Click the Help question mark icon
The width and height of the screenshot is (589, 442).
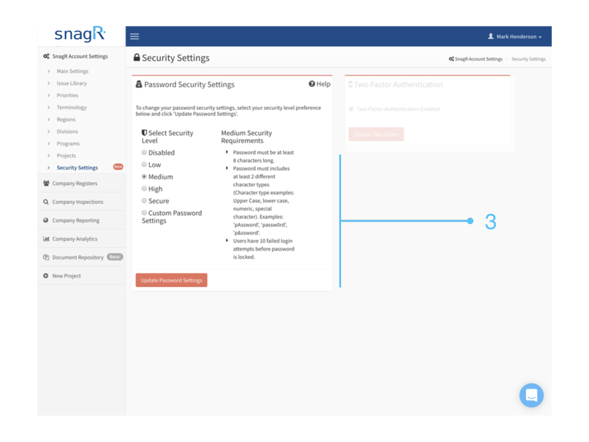pos(312,84)
